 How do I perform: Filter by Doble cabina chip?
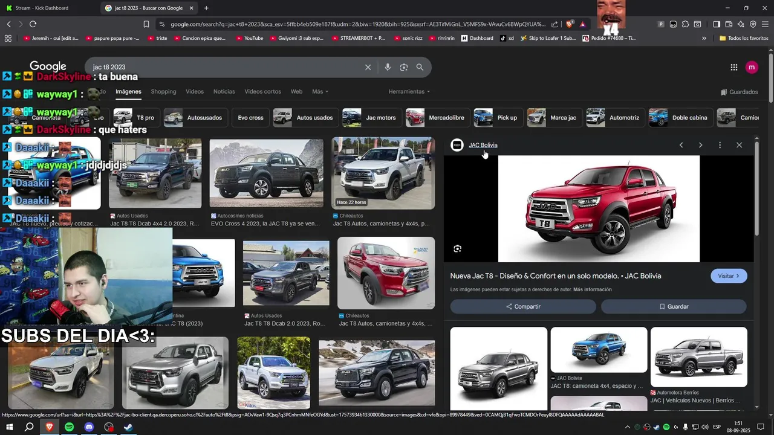pyautogui.click(x=680, y=118)
